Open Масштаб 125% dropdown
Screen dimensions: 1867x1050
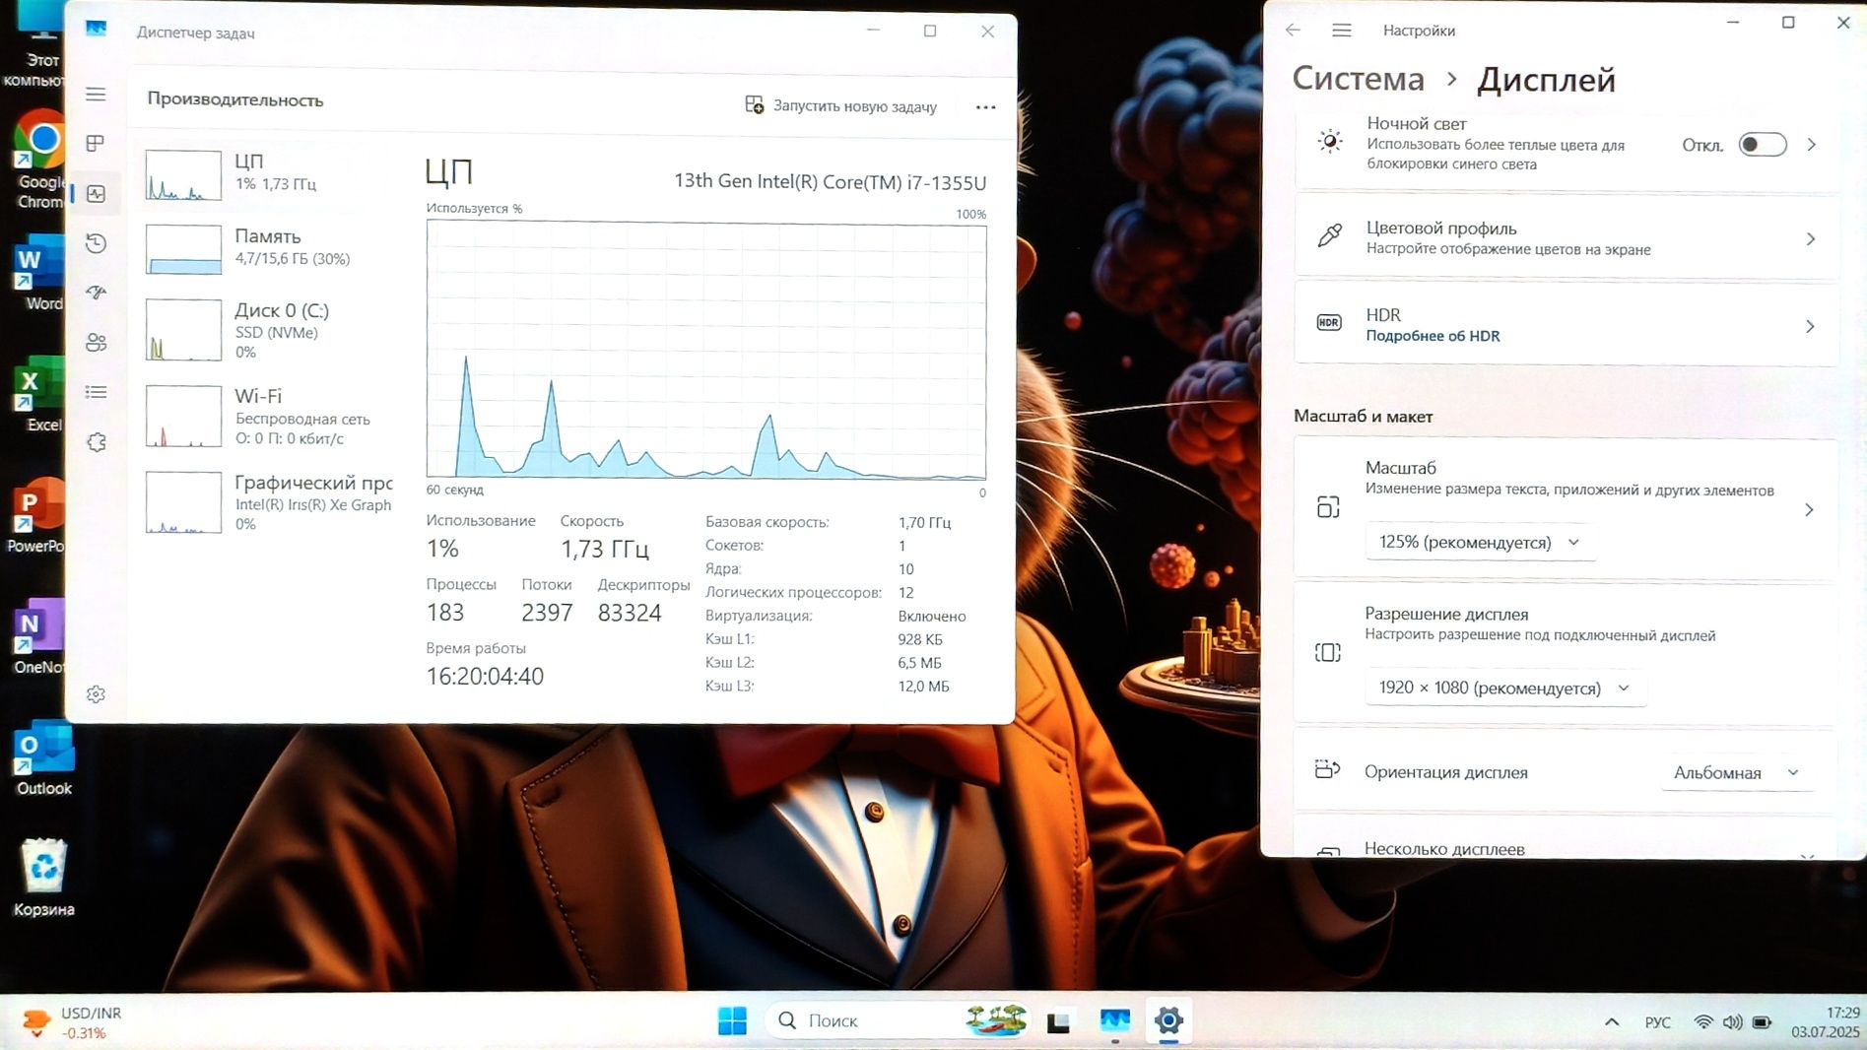tap(1479, 543)
